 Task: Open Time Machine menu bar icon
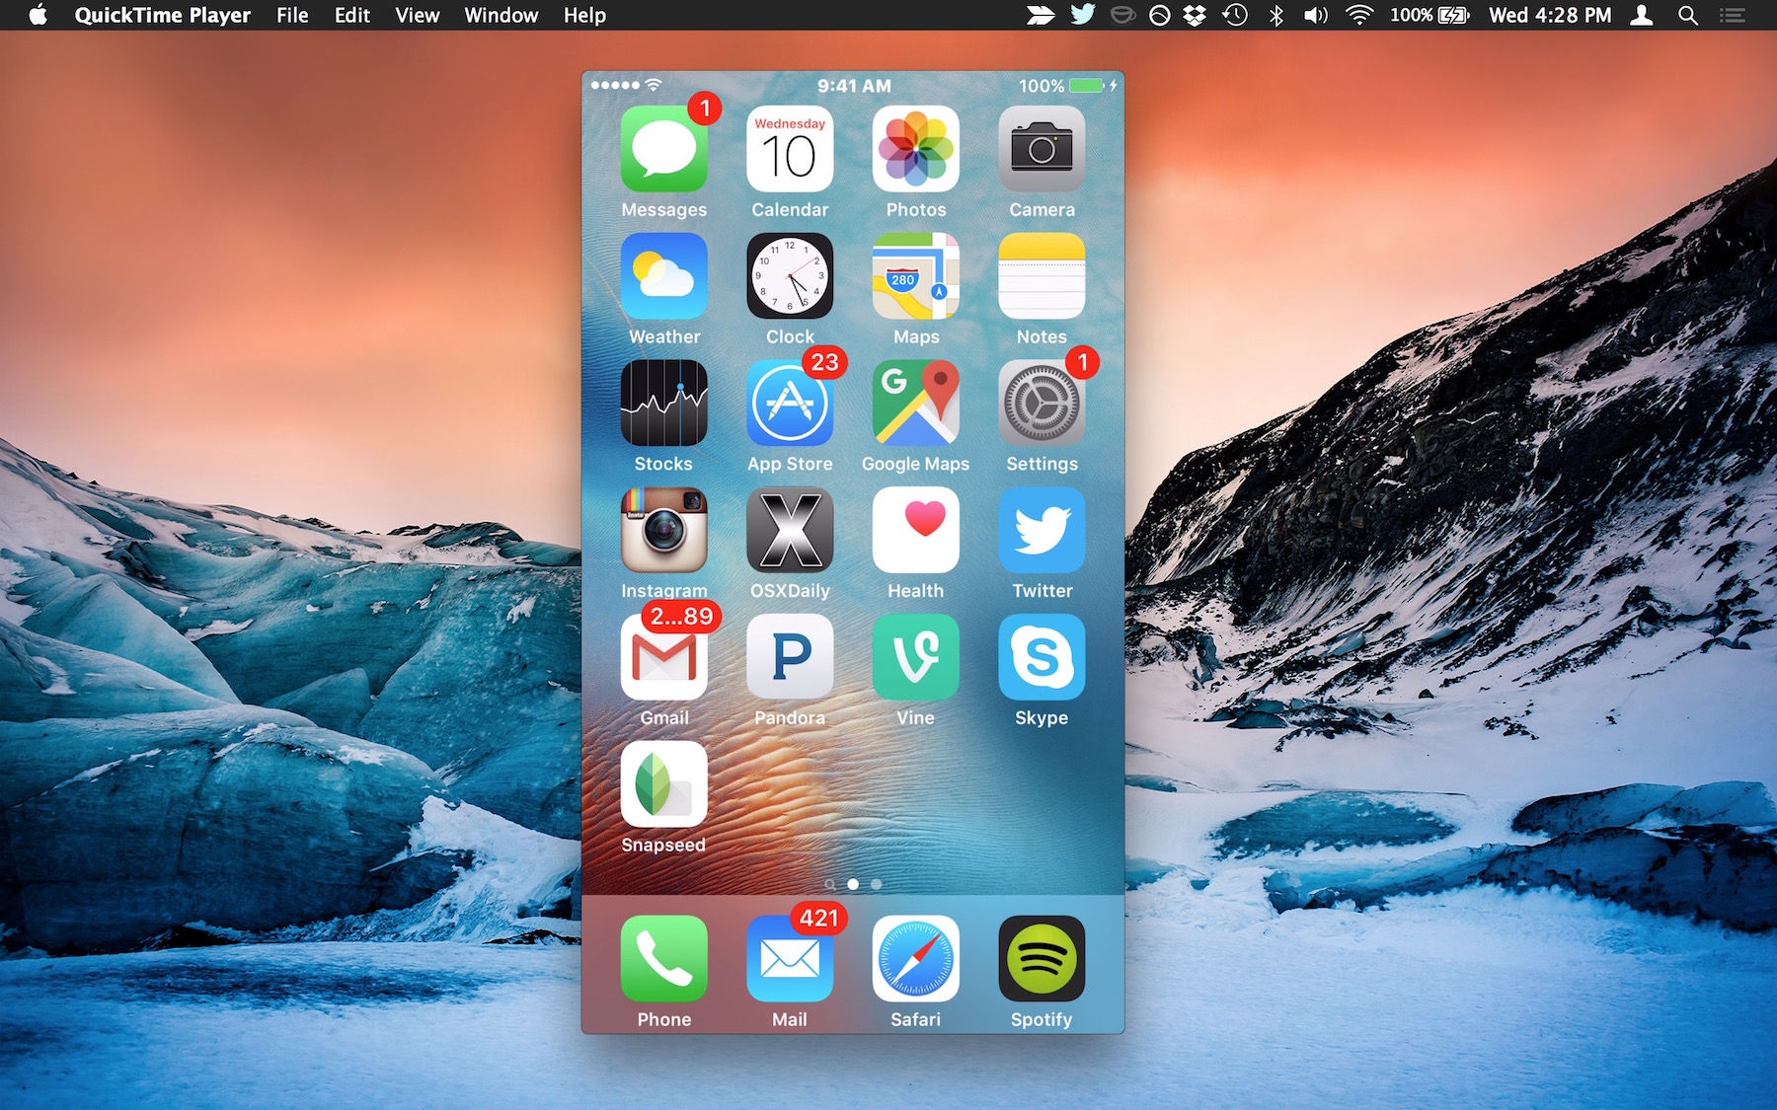[1235, 15]
